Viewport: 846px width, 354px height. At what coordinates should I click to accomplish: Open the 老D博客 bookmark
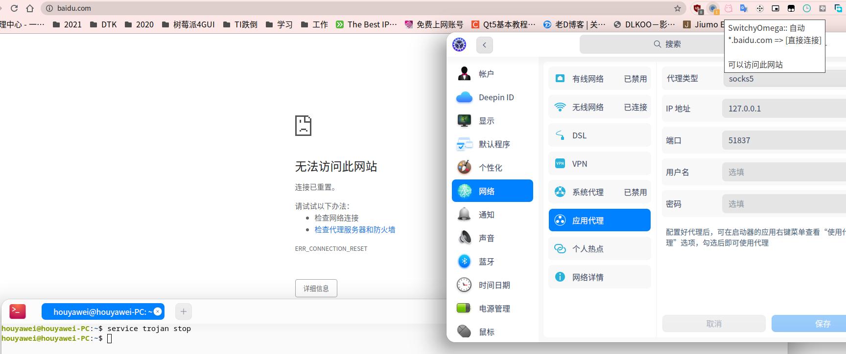[x=575, y=24]
